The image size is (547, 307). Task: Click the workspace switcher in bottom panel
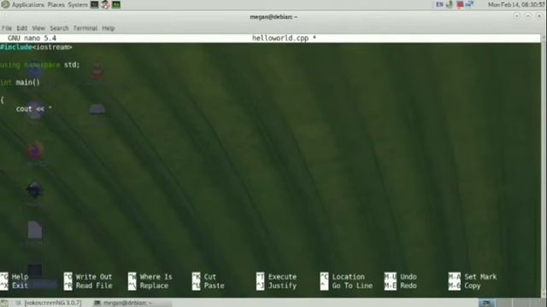(x=512, y=303)
